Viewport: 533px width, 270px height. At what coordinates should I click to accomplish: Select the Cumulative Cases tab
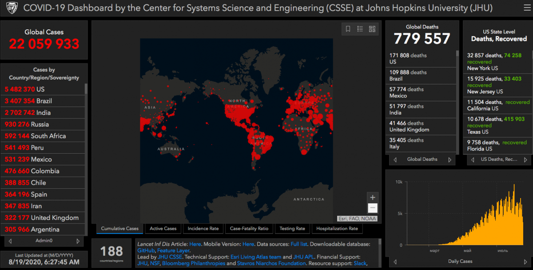point(120,229)
